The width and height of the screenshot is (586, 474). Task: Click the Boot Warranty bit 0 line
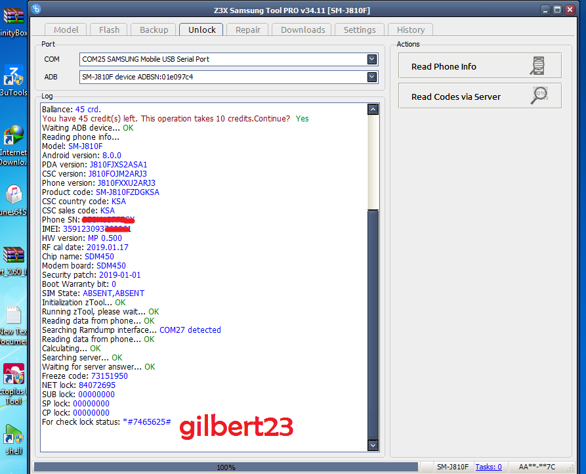click(79, 284)
